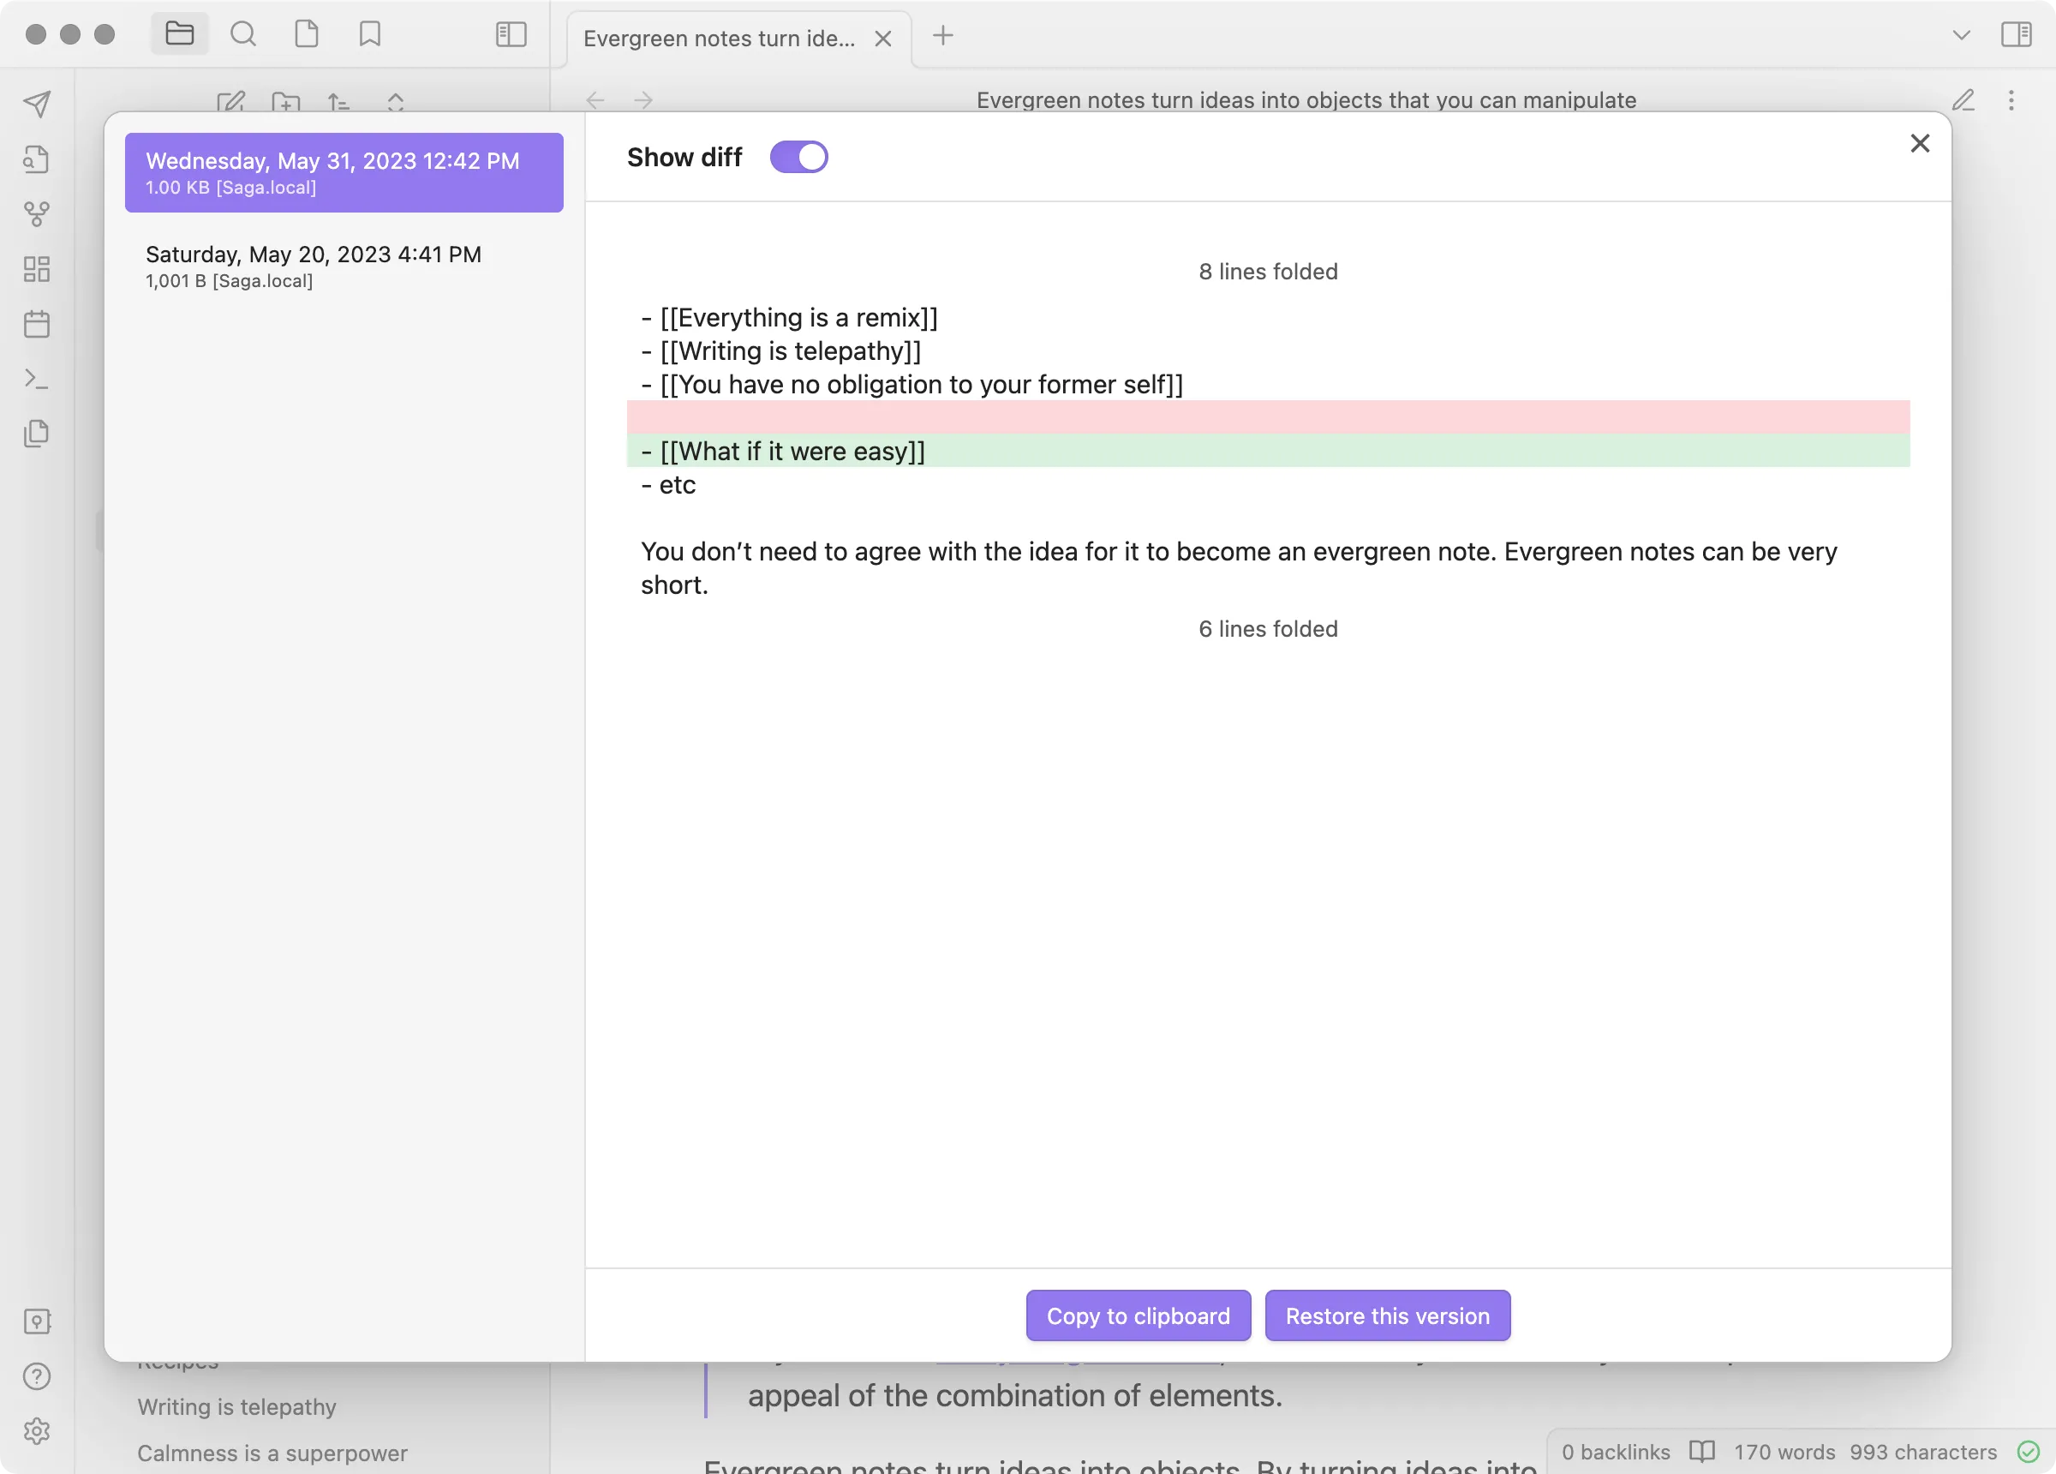Expand the '6 lines folded' section
Image resolution: width=2056 pixels, height=1474 pixels.
click(1267, 627)
